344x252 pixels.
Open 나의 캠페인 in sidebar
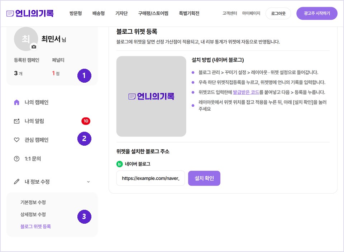click(37, 102)
